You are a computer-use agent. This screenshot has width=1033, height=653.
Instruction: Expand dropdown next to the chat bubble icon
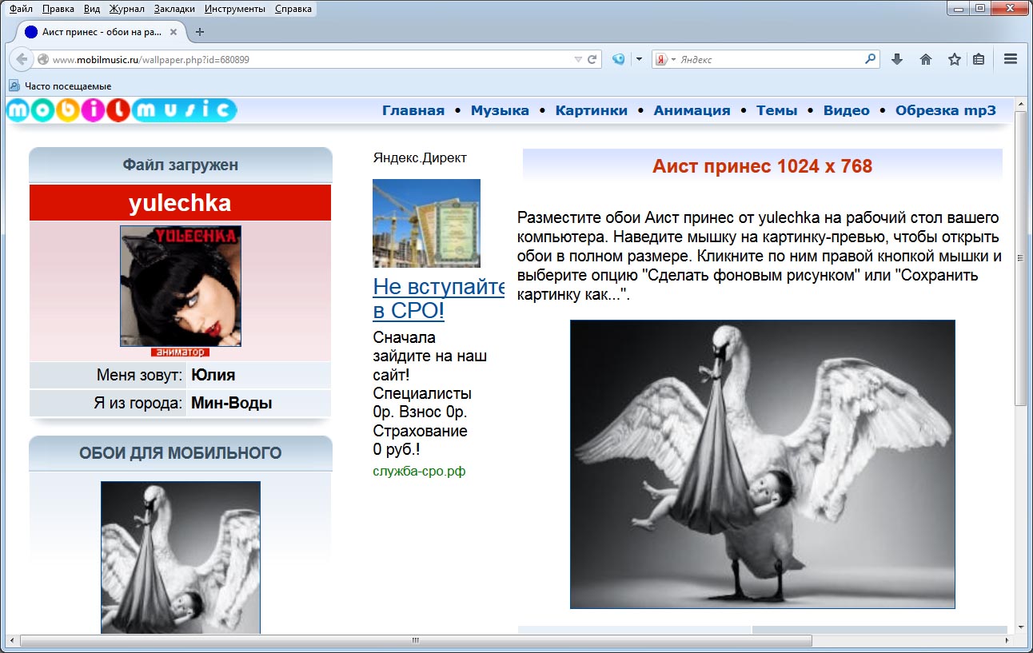[x=639, y=59]
